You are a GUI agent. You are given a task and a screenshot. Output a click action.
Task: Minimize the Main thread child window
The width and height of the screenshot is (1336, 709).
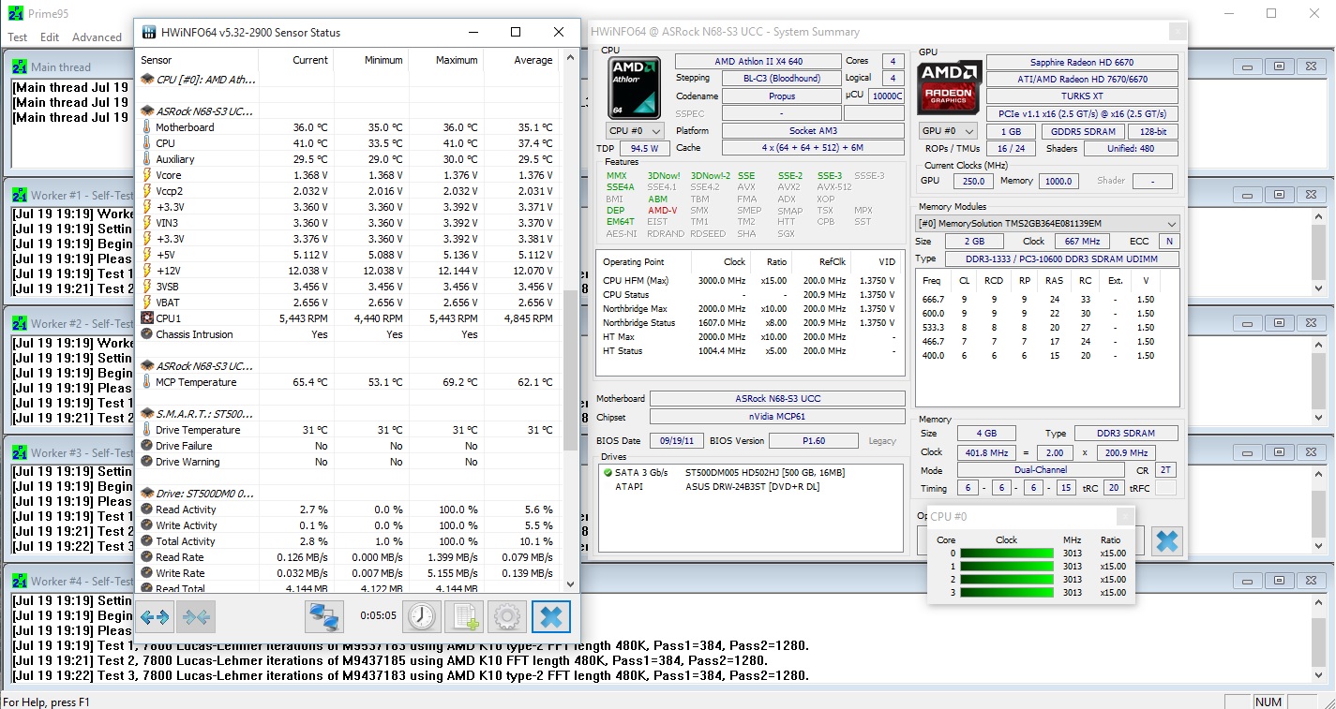[x=1245, y=66]
